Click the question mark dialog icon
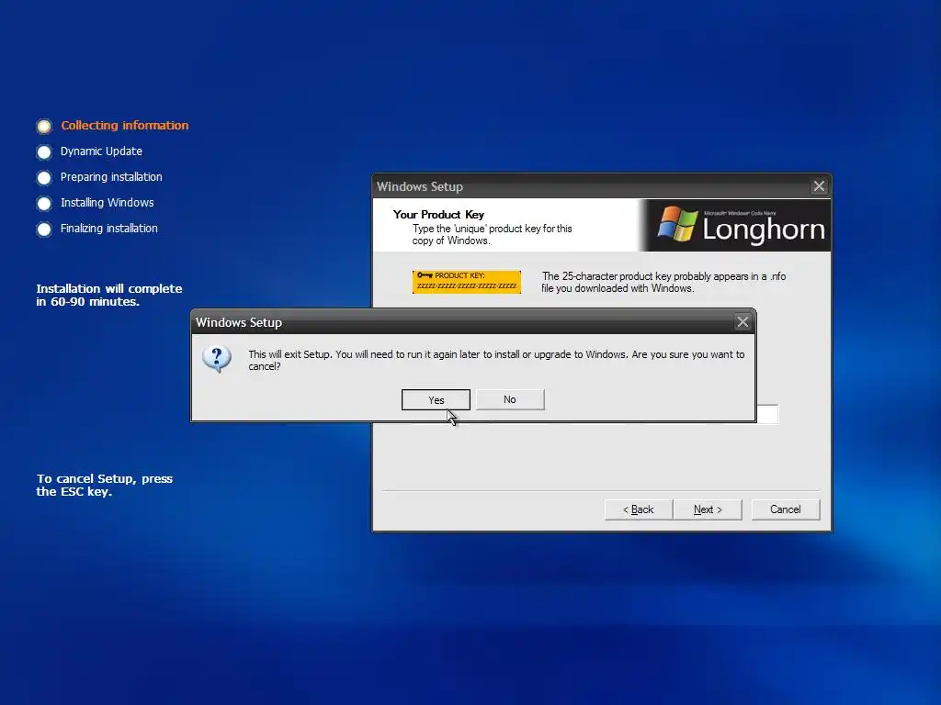941x705 pixels. click(217, 359)
